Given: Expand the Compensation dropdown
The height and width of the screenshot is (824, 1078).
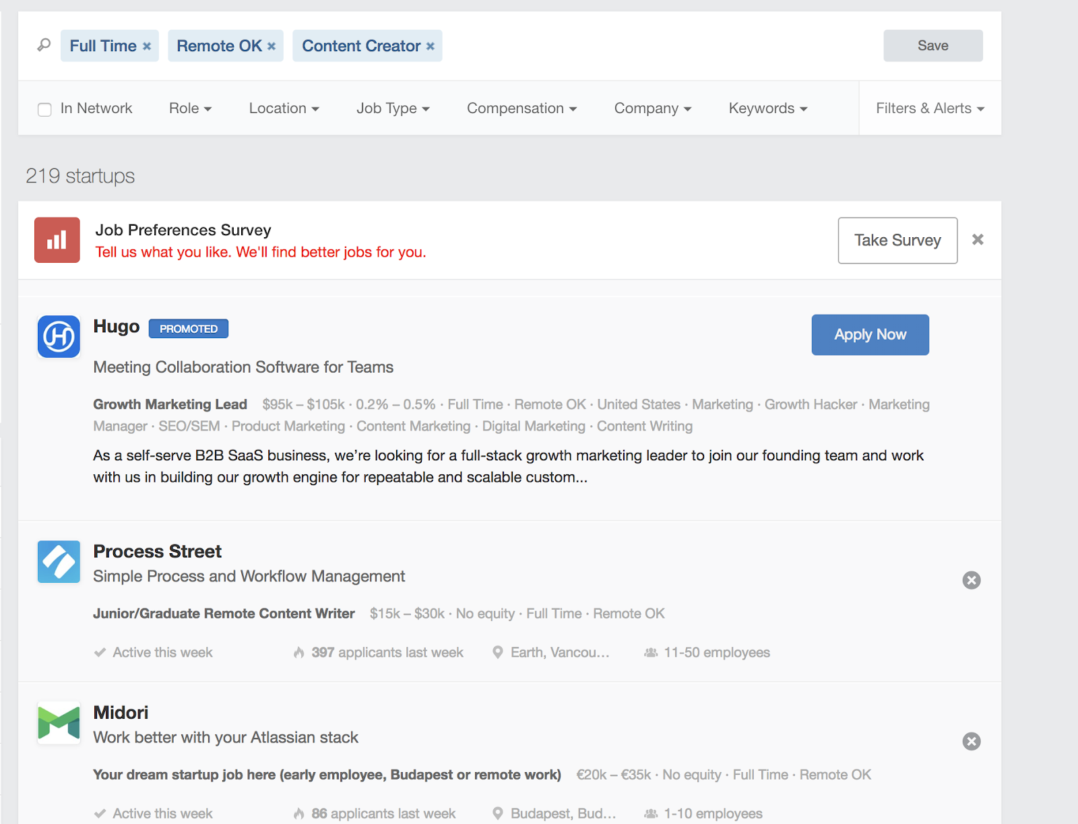Looking at the screenshot, I should 521,108.
